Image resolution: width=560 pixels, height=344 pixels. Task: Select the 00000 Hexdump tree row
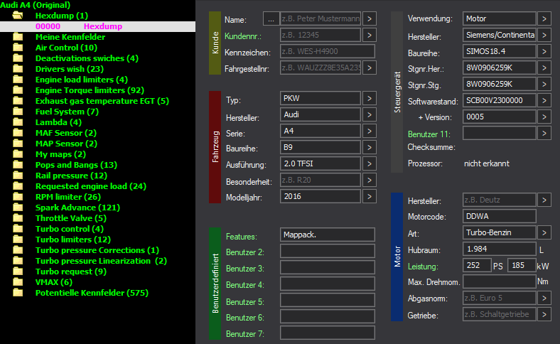coord(97,26)
